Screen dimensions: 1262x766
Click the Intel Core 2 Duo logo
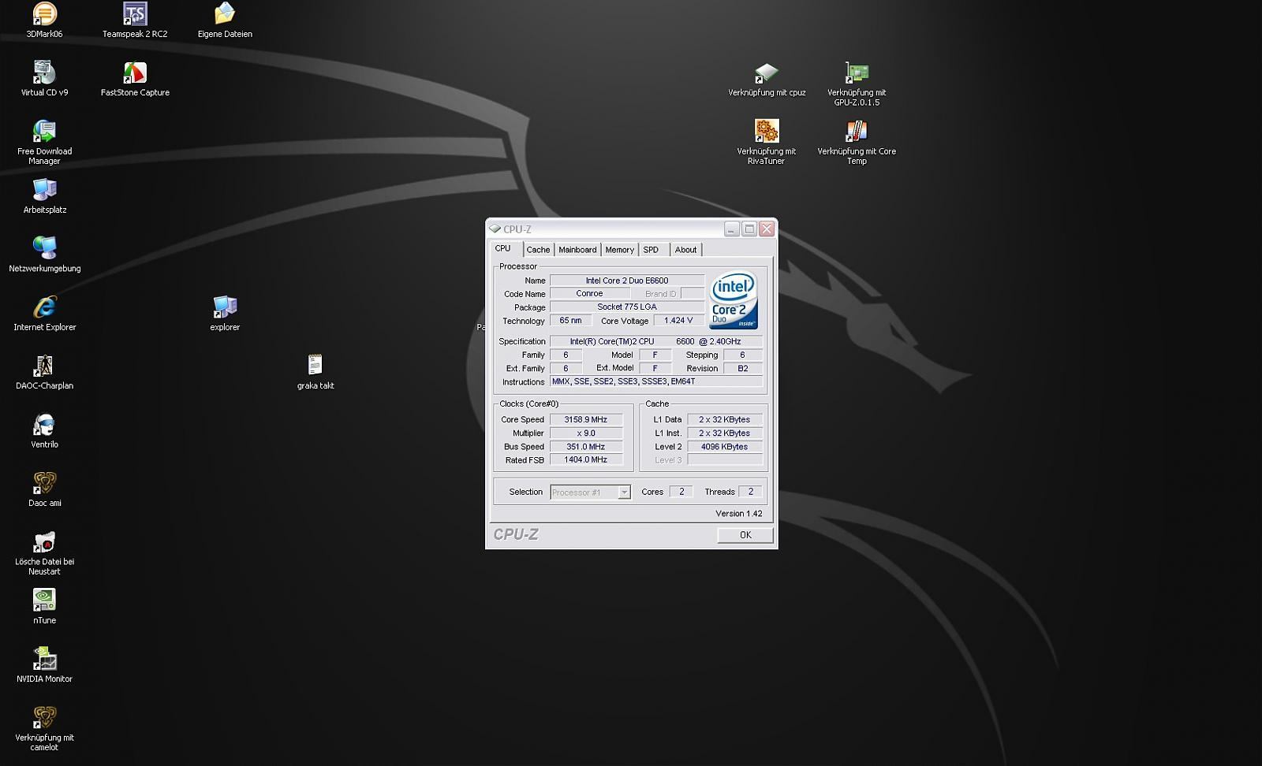[x=734, y=300]
